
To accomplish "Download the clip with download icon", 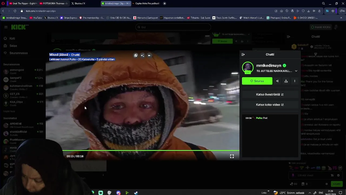I will pyautogui.click(x=286, y=81).
